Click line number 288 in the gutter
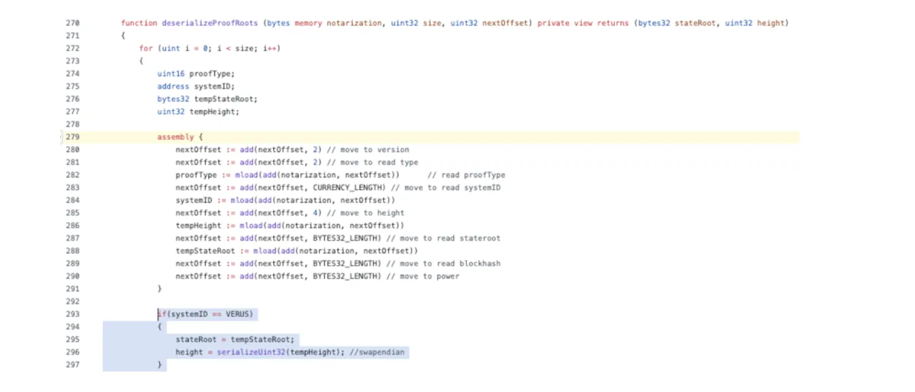This screenshot has height=392, width=915. click(x=72, y=251)
